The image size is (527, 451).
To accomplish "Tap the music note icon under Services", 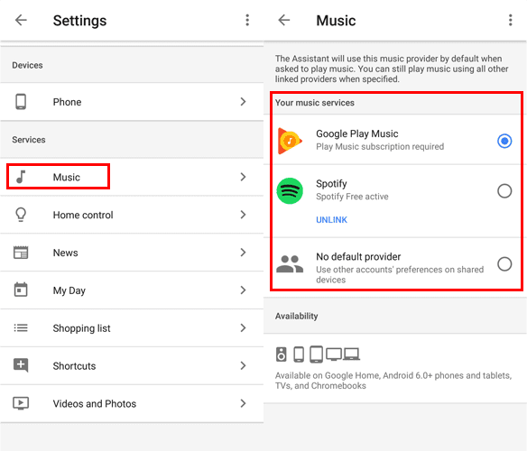I will [x=21, y=177].
